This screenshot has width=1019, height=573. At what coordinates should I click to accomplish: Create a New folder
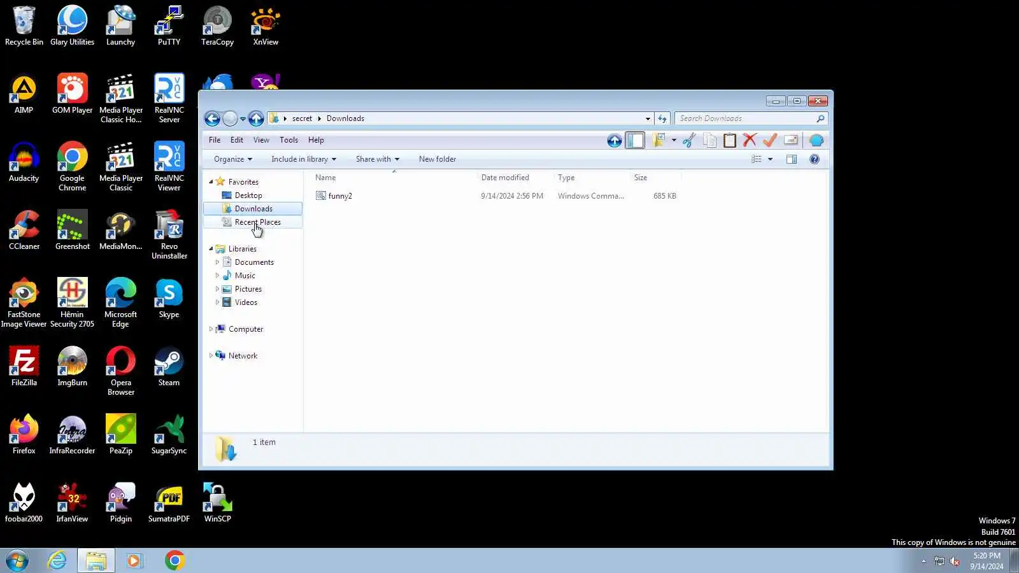[x=438, y=159]
